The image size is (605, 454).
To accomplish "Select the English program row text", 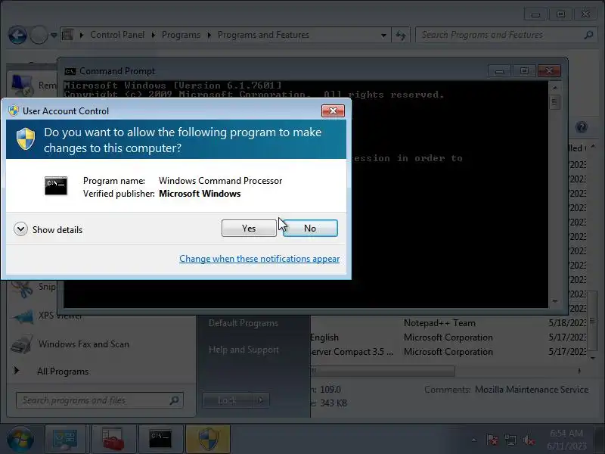I will coord(324,337).
